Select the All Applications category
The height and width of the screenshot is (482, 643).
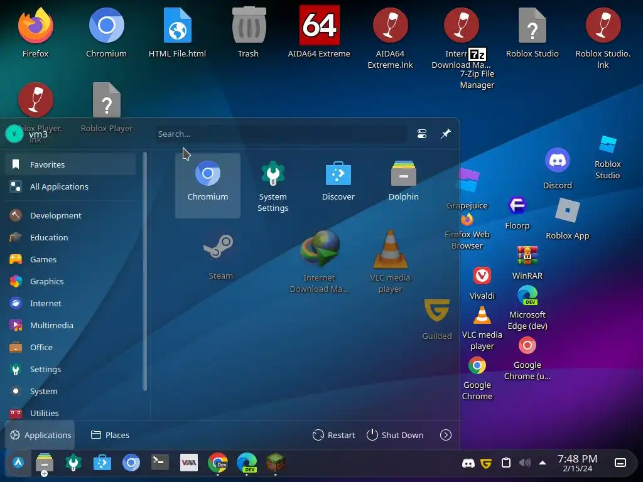click(70, 186)
